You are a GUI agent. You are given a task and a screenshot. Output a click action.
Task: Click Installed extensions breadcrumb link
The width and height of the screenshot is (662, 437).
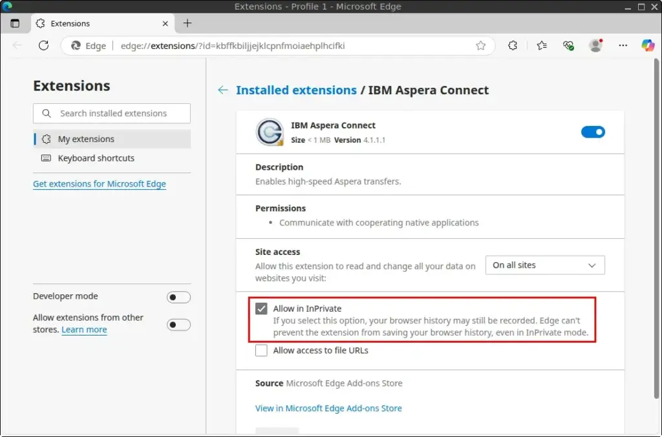click(296, 90)
